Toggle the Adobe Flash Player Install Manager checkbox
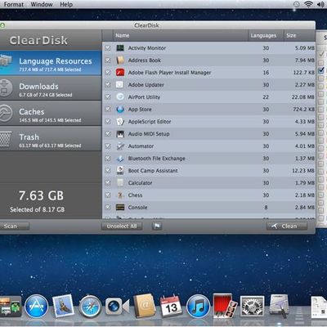 point(108,73)
